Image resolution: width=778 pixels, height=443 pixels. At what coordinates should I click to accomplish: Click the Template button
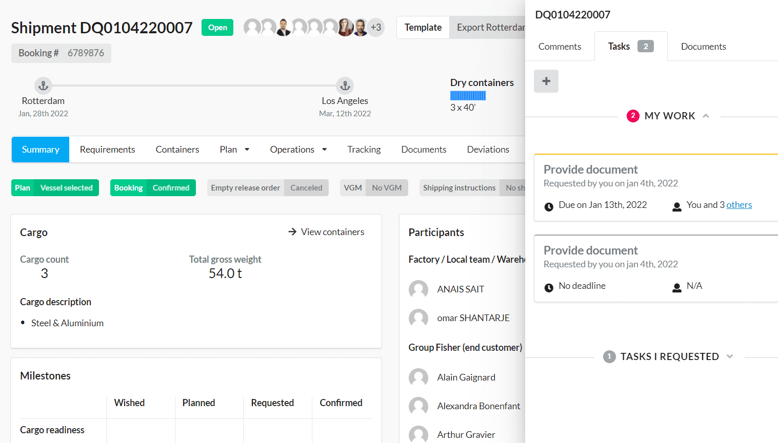pyautogui.click(x=423, y=27)
